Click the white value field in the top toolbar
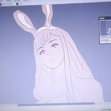The width and height of the screenshot is (111, 111). pos(14,4)
